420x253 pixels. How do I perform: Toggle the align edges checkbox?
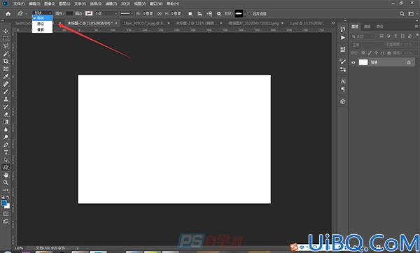point(249,13)
